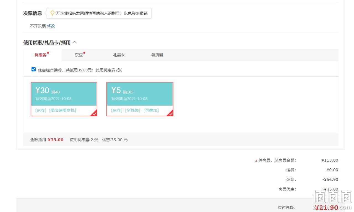Deselect the ¥30 满40 coupon card
This screenshot has height=212, width=354.
pyautogui.click(x=64, y=99)
